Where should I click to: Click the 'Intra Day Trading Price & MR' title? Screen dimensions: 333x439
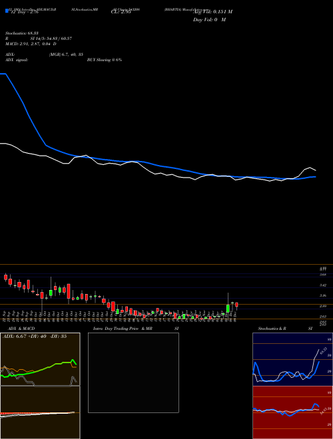point(123,329)
